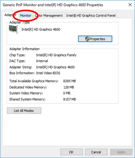Click the dialog title bar text
Screen dimensions: 135x158
(53, 5)
